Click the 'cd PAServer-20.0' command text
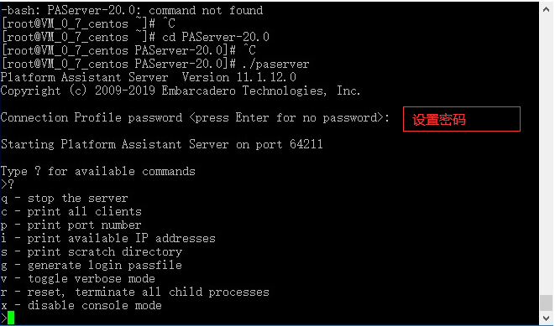 216,37
